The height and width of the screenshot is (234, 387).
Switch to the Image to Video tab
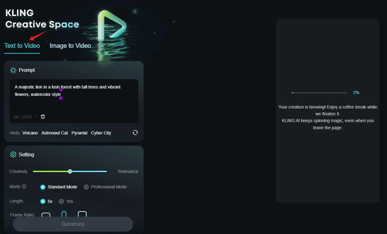pyautogui.click(x=70, y=46)
